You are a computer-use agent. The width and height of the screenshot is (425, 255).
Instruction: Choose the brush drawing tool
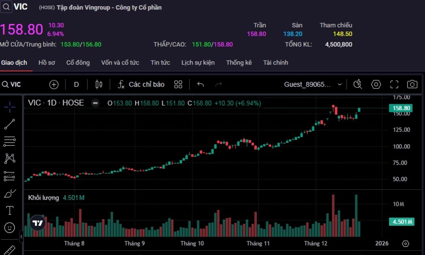click(x=10, y=193)
